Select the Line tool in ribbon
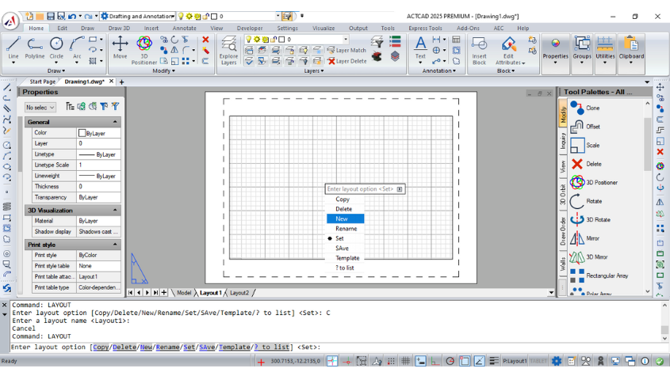 pyautogui.click(x=13, y=47)
